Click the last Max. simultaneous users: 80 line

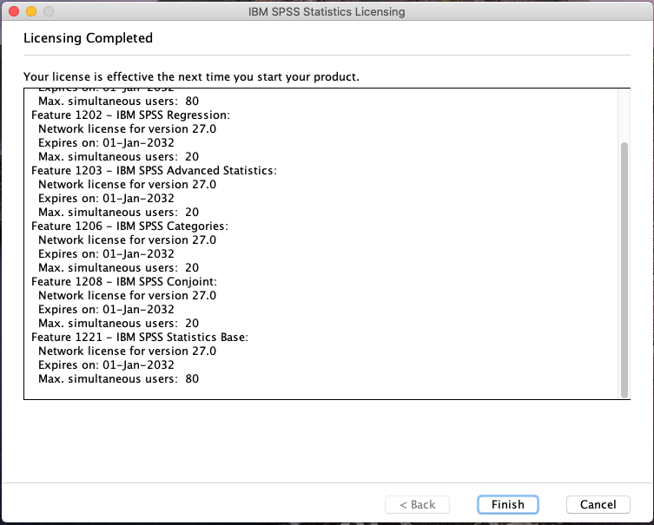click(118, 378)
